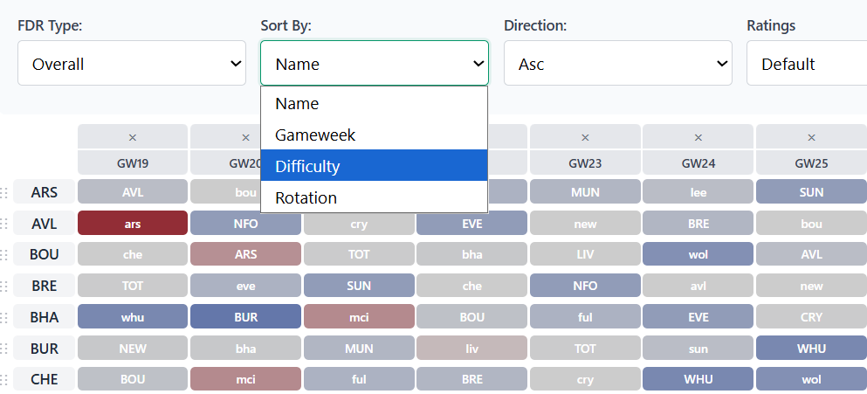This screenshot has width=867, height=394.
Task: Select the drag handle for the BHA row
Action: tap(5, 318)
